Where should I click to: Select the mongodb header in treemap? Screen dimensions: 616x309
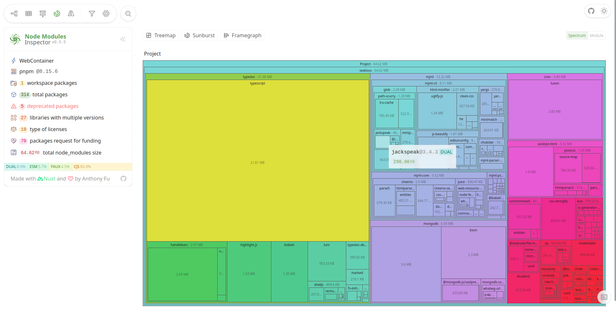(x=438, y=224)
